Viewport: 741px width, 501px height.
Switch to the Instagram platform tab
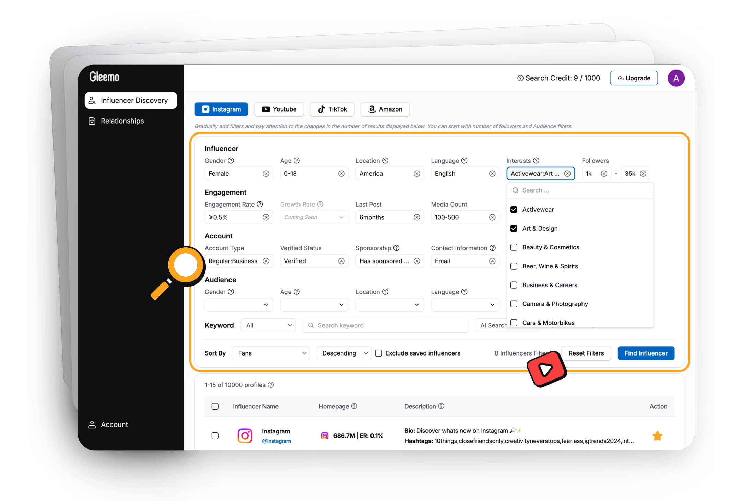tap(221, 109)
